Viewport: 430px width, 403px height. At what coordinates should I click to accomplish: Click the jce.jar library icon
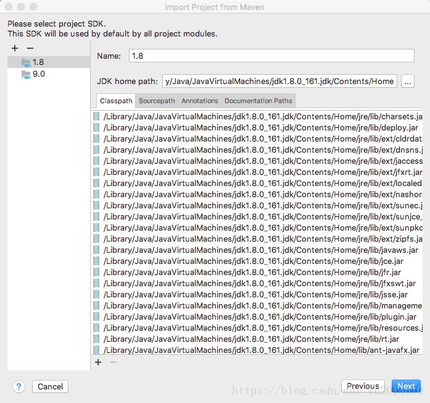coord(96,261)
